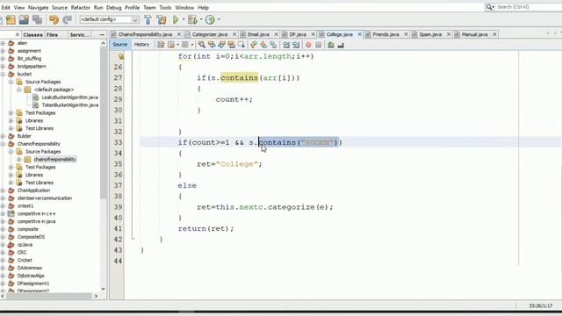Minimize the Projects panel
Image resolution: width=562 pixels, height=316 pixels.
click(102, 35)
